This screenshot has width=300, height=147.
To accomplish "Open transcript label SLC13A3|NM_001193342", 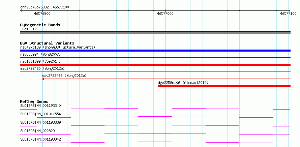I will 40,139.
